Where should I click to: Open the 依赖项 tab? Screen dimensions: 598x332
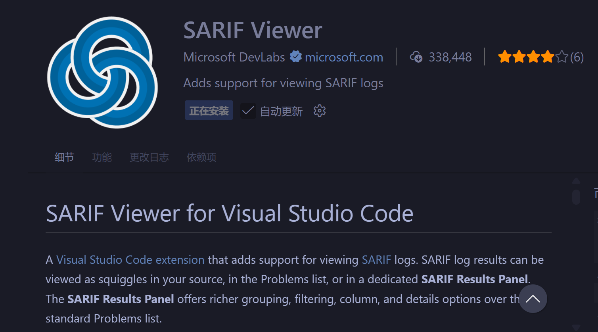coord(201,157)
